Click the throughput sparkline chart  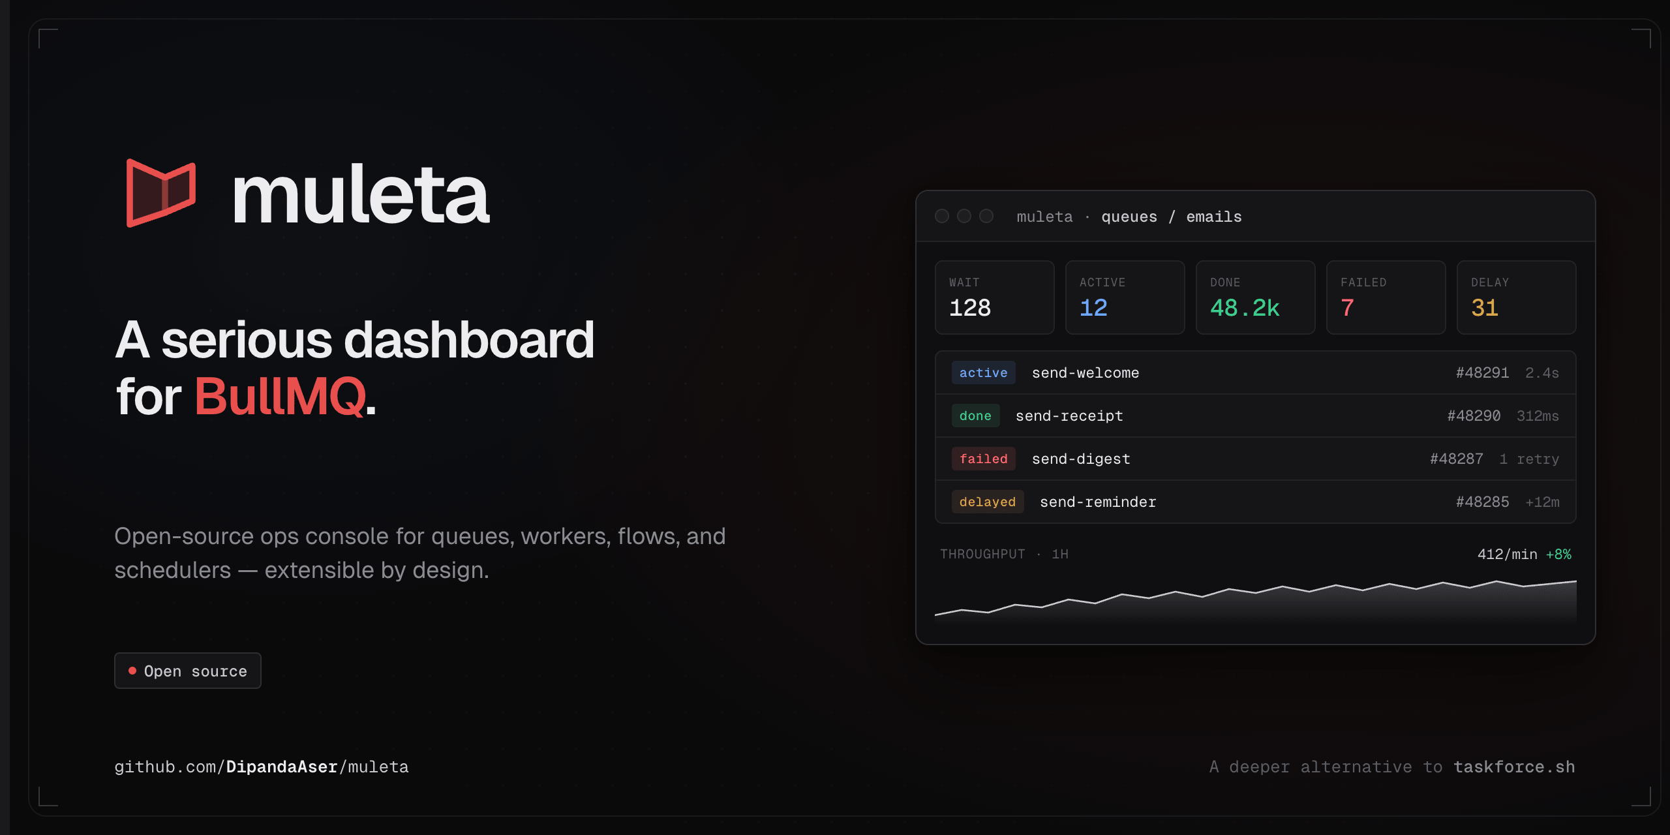coord(1255,603)
